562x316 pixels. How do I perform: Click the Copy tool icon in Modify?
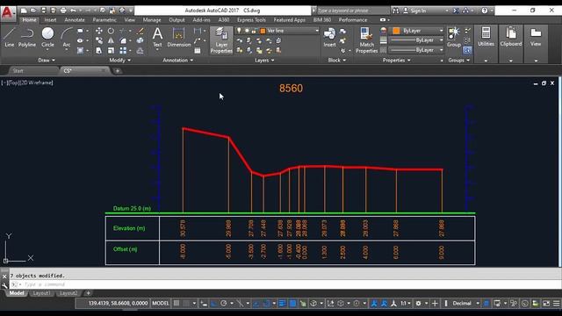click(99, 41)
